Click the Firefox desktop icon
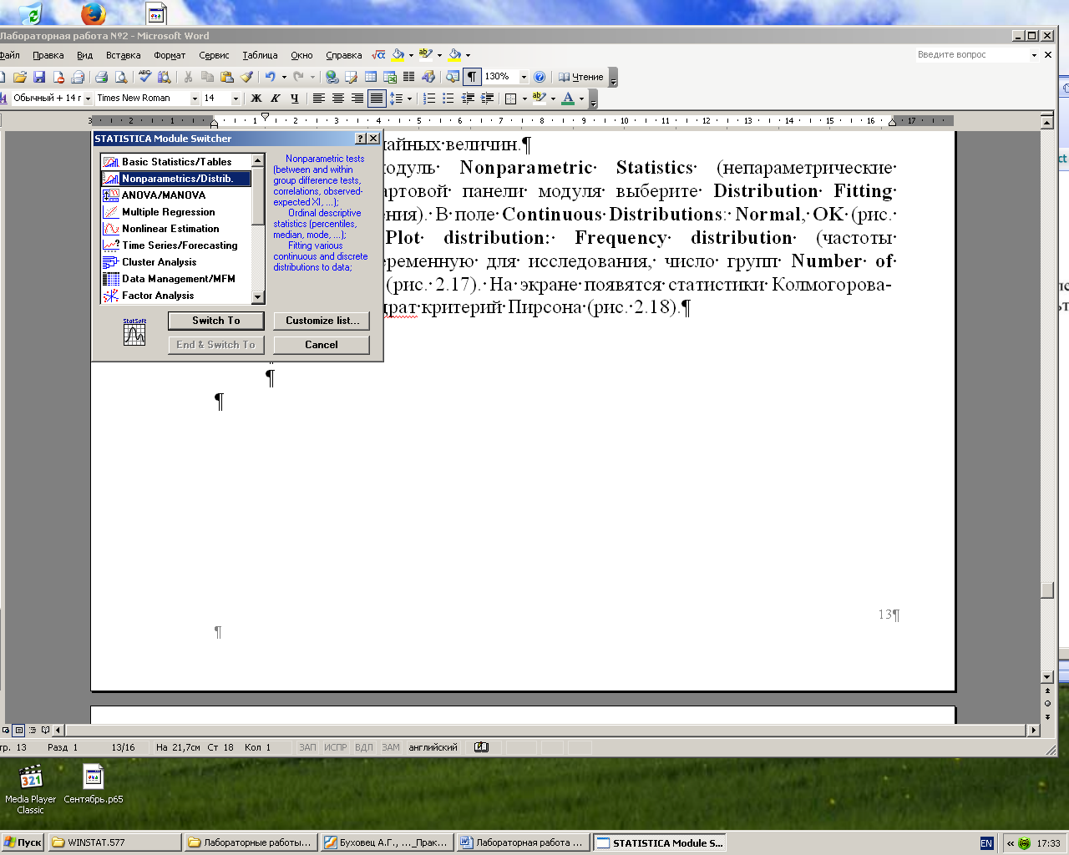Screen dimensions: 1069x855 click(94, 13)
